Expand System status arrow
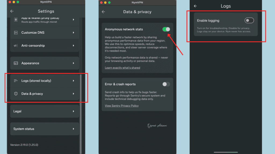 (74, 129)
